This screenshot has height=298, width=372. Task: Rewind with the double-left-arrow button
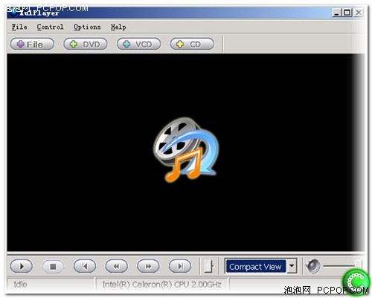pyautogui.click(x=116, y=266)
